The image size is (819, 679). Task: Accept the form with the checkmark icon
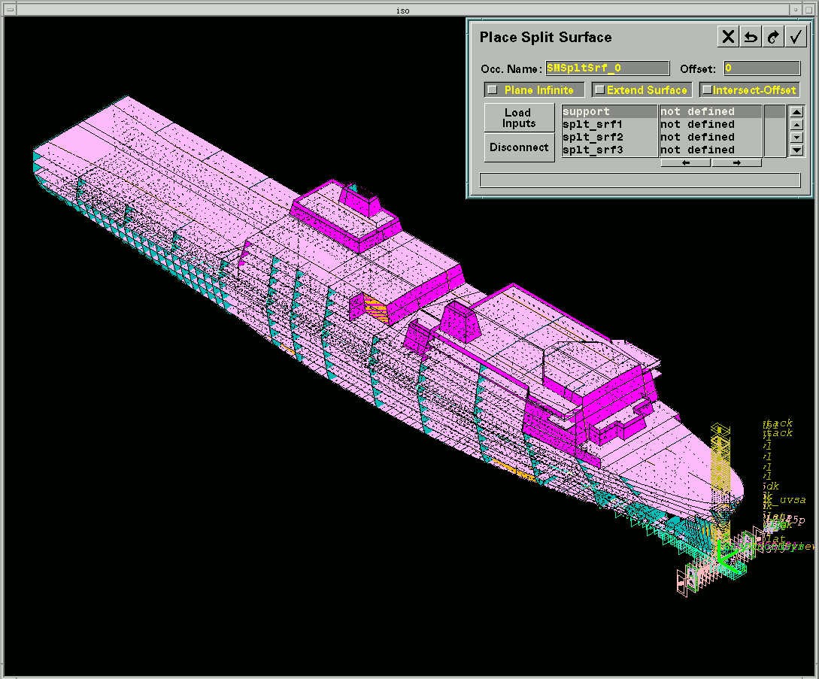click(x=796, y=37)
